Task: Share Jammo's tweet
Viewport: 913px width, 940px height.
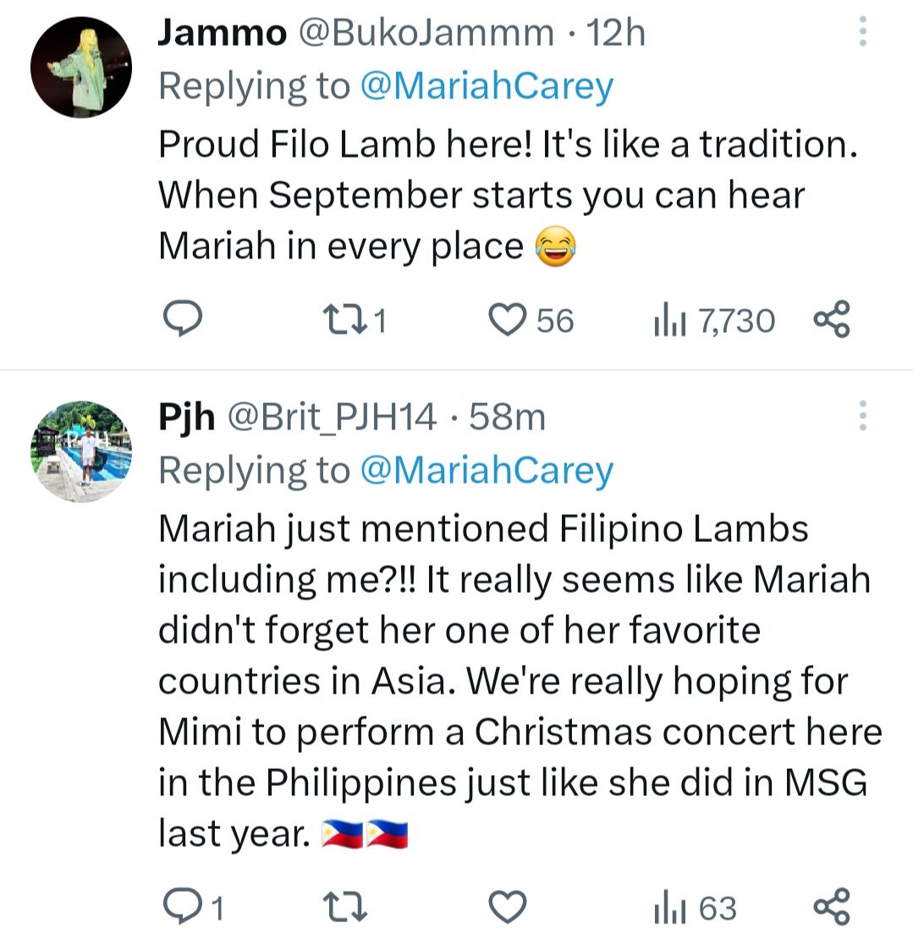Action: click(x=832, y=319)
